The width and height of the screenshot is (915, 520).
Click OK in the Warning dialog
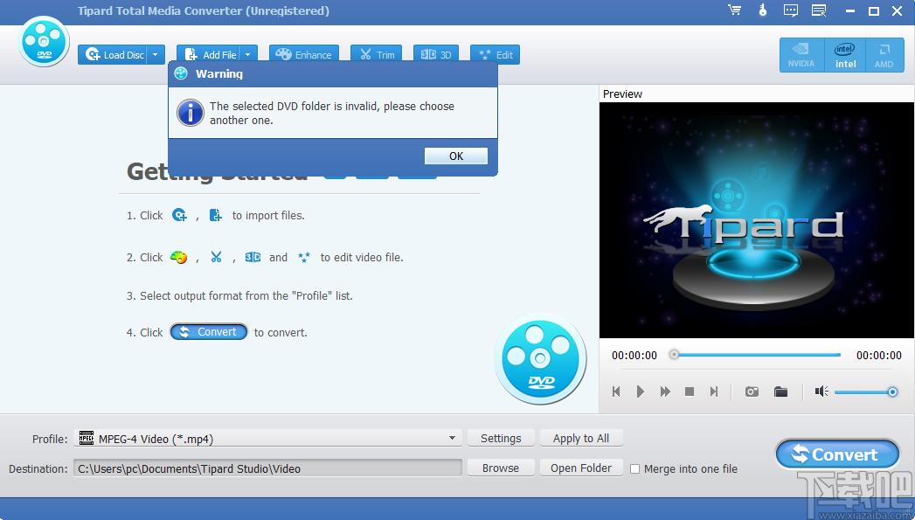pos(455,156)
